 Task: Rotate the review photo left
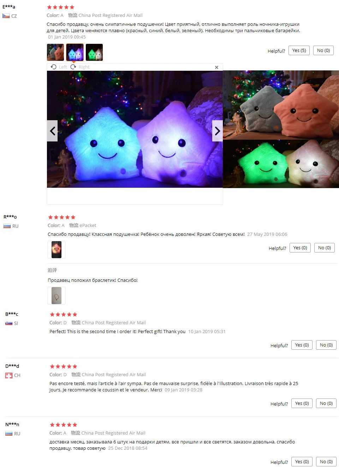(x=59, y=67)
